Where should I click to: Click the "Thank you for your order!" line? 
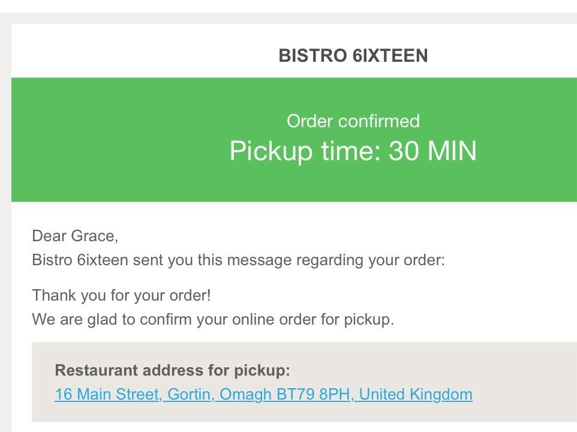click(x=121, y=295)
